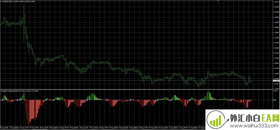Click the chart shift triangle at top edge
Screen dimensions: 280x130
218,1
